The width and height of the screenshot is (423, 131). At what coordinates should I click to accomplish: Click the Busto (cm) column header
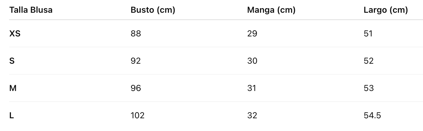coord(153,10)
